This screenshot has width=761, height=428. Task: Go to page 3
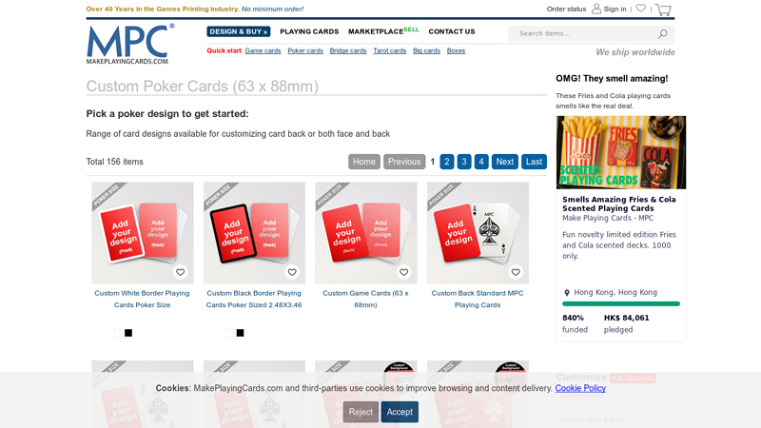(x=464, y=162)
